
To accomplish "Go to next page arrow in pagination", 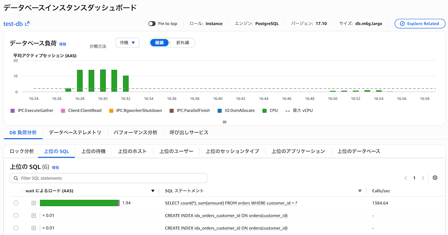I will point(423,178).
